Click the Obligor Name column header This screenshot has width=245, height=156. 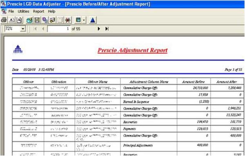coord(98,82)
